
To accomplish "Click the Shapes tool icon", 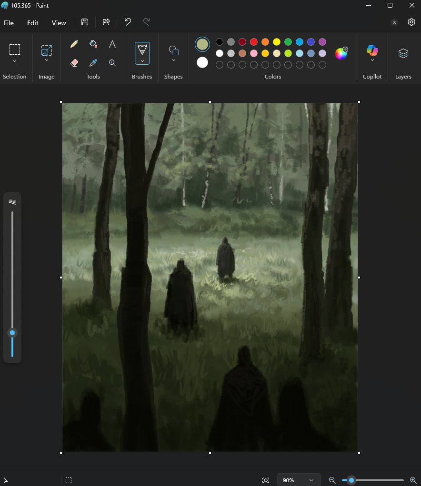I will [174, 50].
